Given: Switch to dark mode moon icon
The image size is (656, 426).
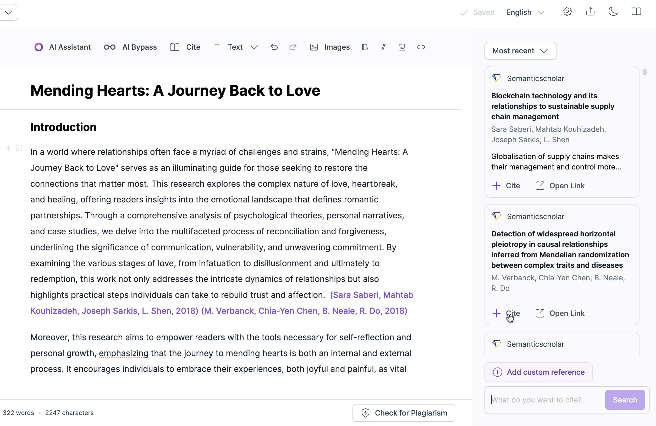Looking at the screenshot, I should [x=613, y=12].
